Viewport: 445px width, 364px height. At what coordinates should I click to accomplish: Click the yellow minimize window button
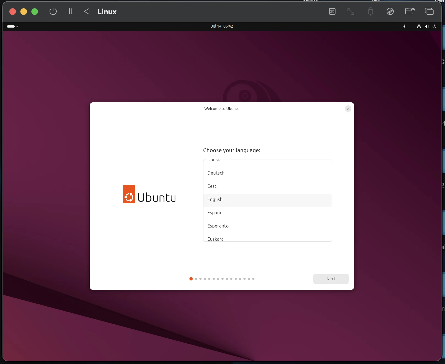point(24,12)
